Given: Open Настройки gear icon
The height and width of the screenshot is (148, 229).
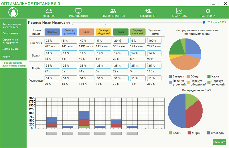Looking at the screenshot, I should coord(208,11).
